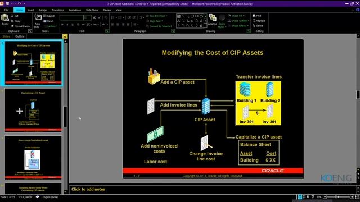Switch to the Design ribbon tab
This screenshot has height=202, width=360.
(x=43, y=10)
